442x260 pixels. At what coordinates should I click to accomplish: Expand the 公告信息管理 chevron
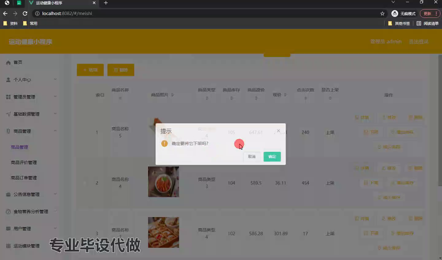click(x=55, y=194)
